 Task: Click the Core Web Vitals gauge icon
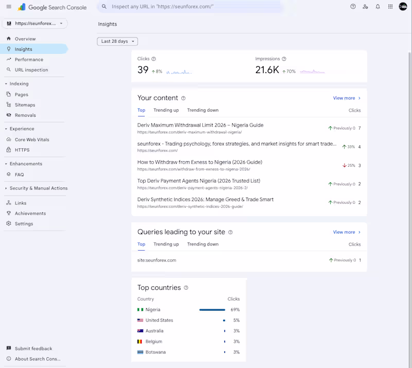click(x=9, y=139)
